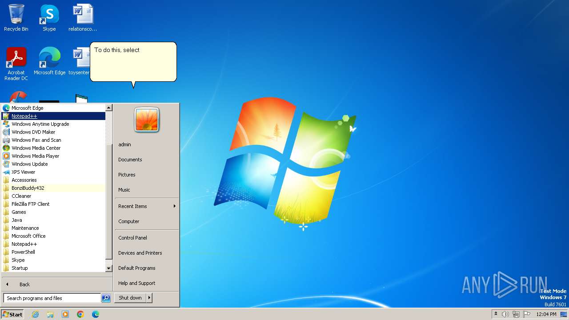This screenshot has width=569, height=320.
Task: Launch Skype from desktop shortcut
Action: pos(49,18)
